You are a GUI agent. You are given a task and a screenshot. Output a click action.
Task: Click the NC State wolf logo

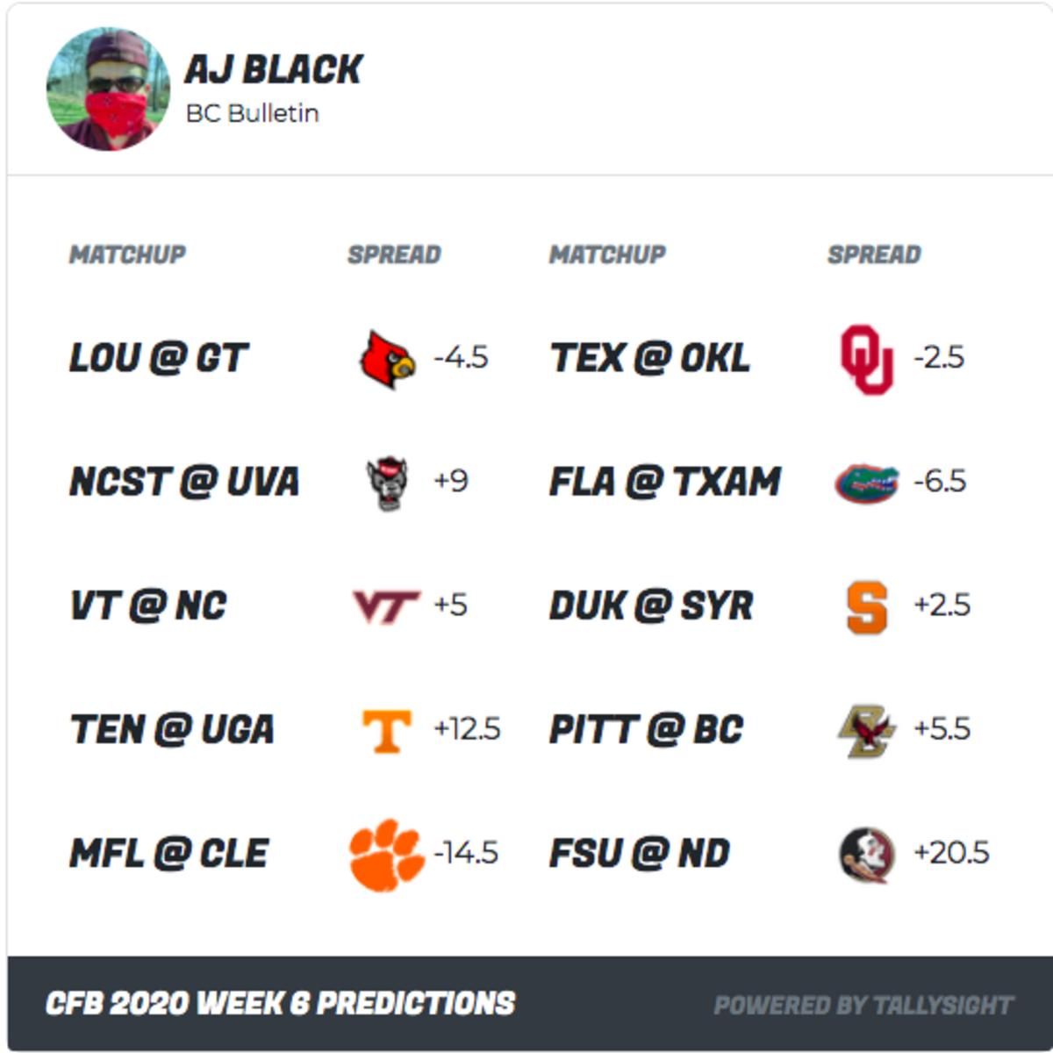tap(387, 483)
